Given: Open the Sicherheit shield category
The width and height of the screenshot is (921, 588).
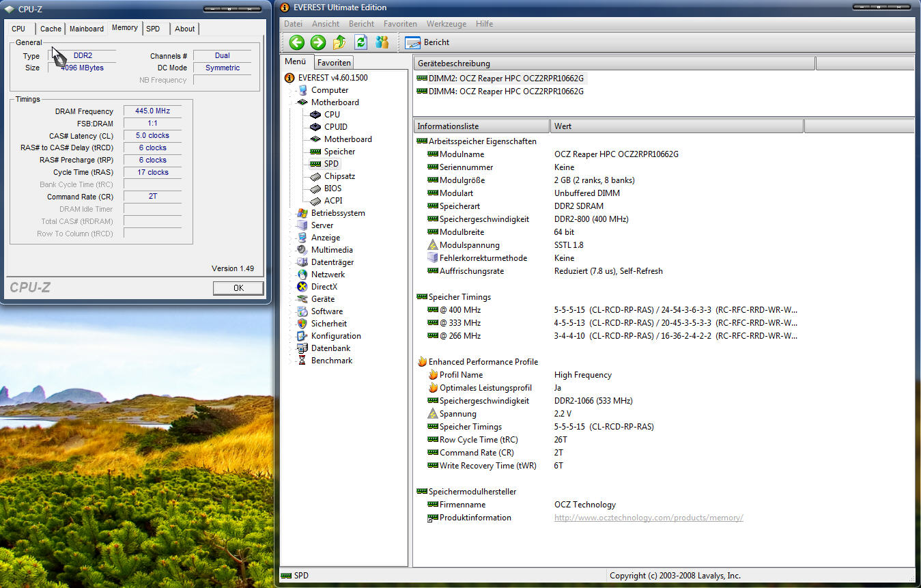Looking at the screenshot, I should click(x=328, y=324).
